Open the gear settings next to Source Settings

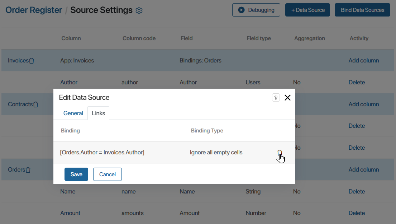coord(139,10)
